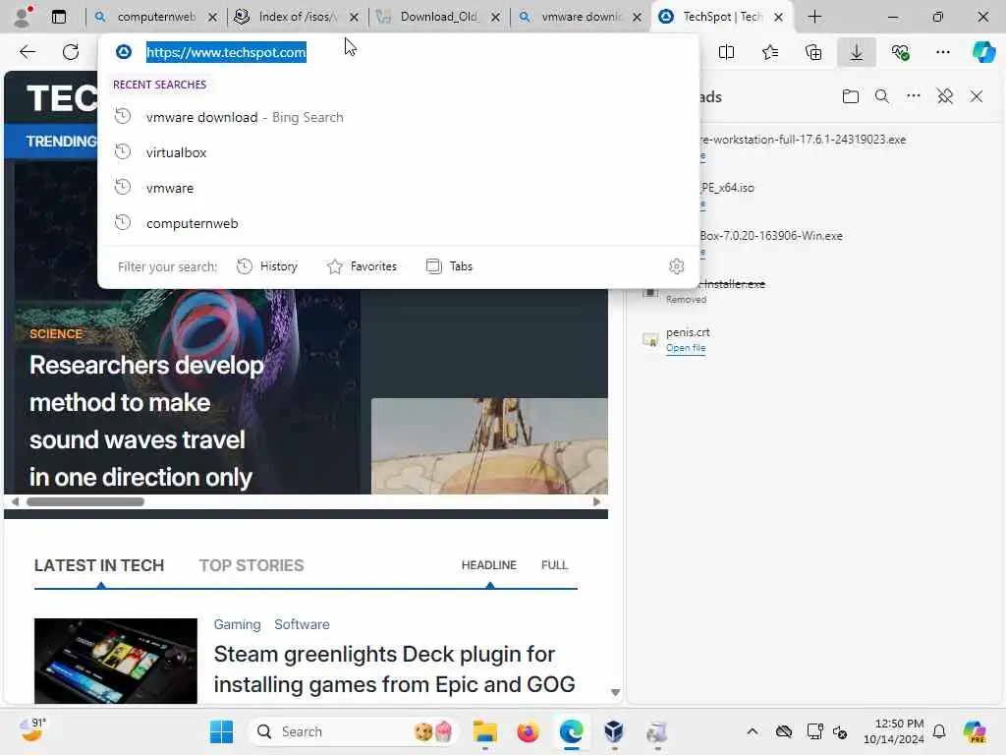This screenshot has height=755, width=1006.
Task: Open the weather widget showing 91°
Action: point(32,730)
